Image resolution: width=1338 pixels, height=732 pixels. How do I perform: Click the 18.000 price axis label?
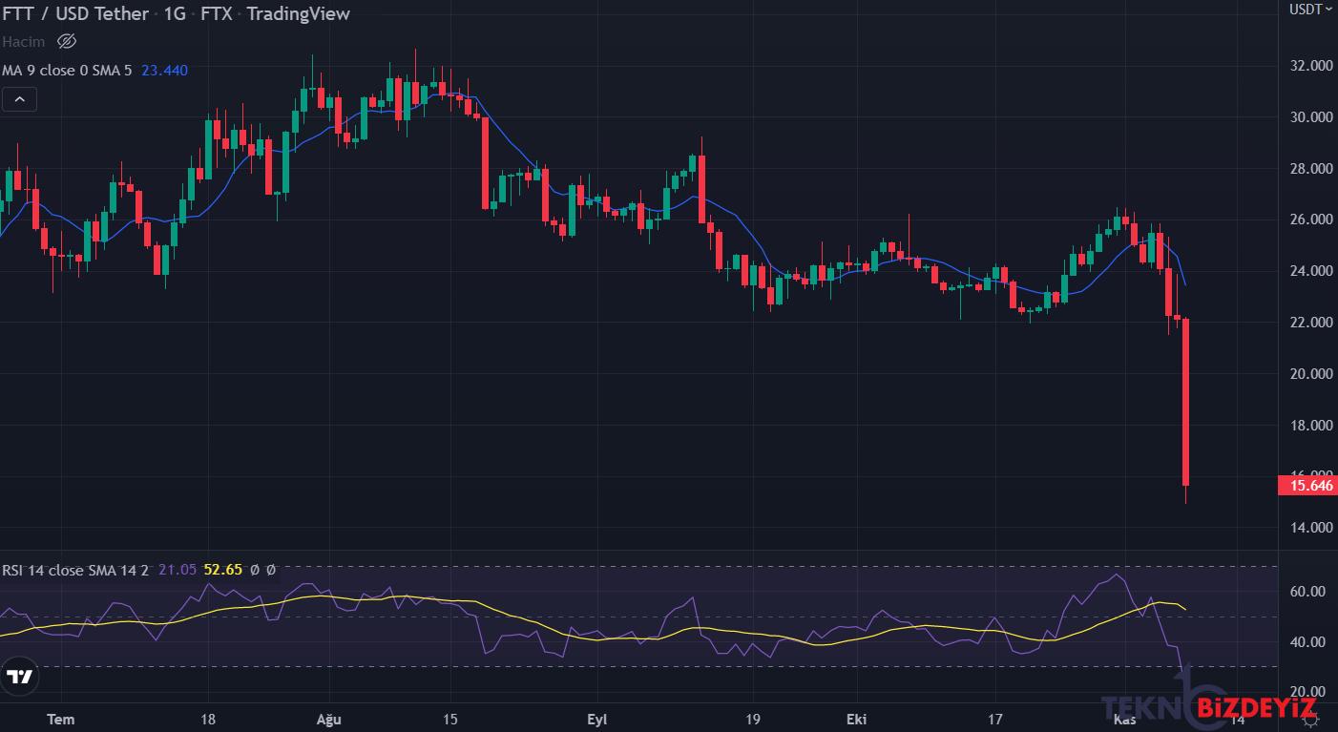(1310, 426)
